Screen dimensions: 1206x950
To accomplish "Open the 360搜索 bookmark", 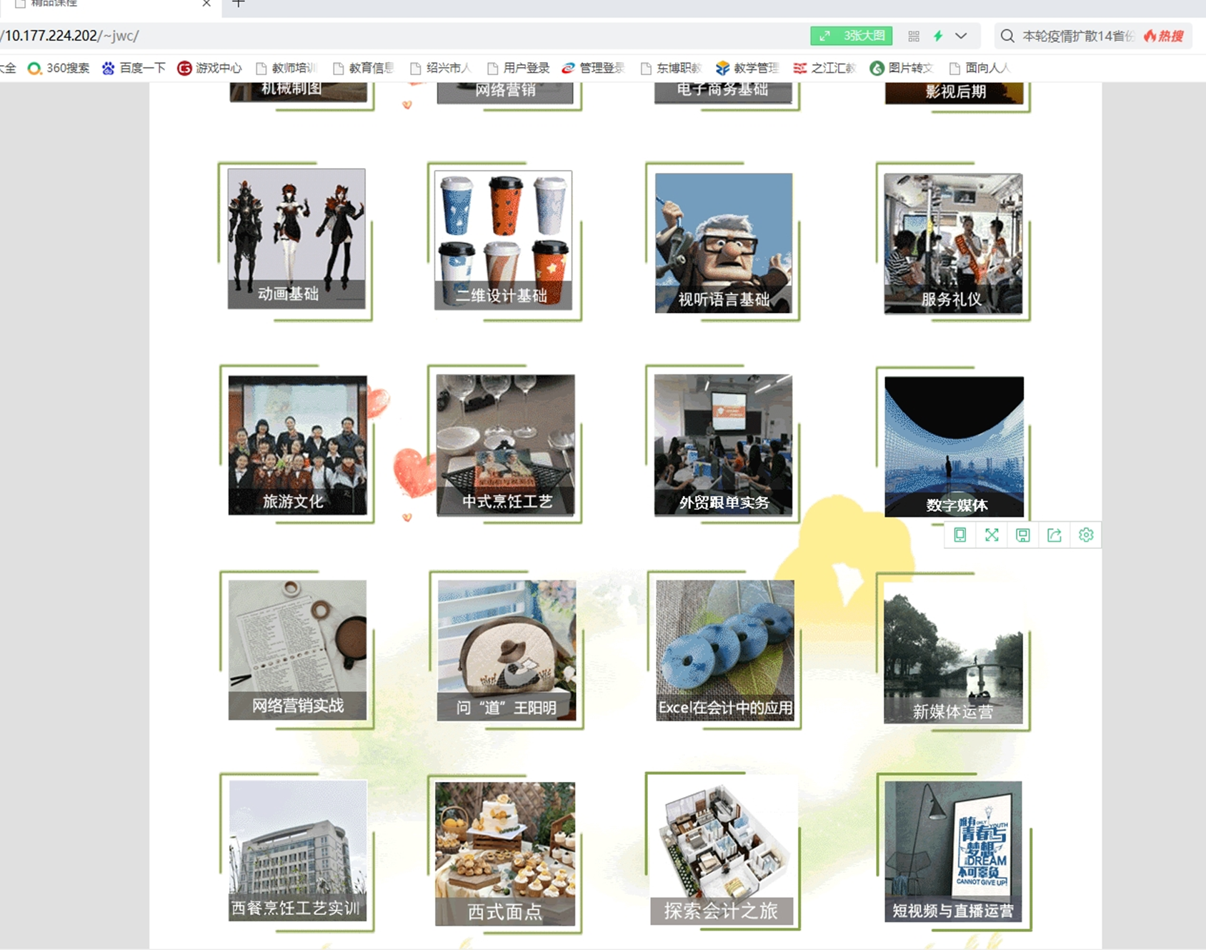I will pyautogui.click(x=59, y=68).
